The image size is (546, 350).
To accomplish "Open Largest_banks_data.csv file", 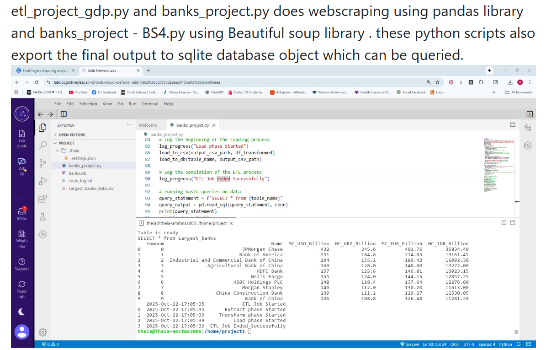I will click(x=91, y=188).
